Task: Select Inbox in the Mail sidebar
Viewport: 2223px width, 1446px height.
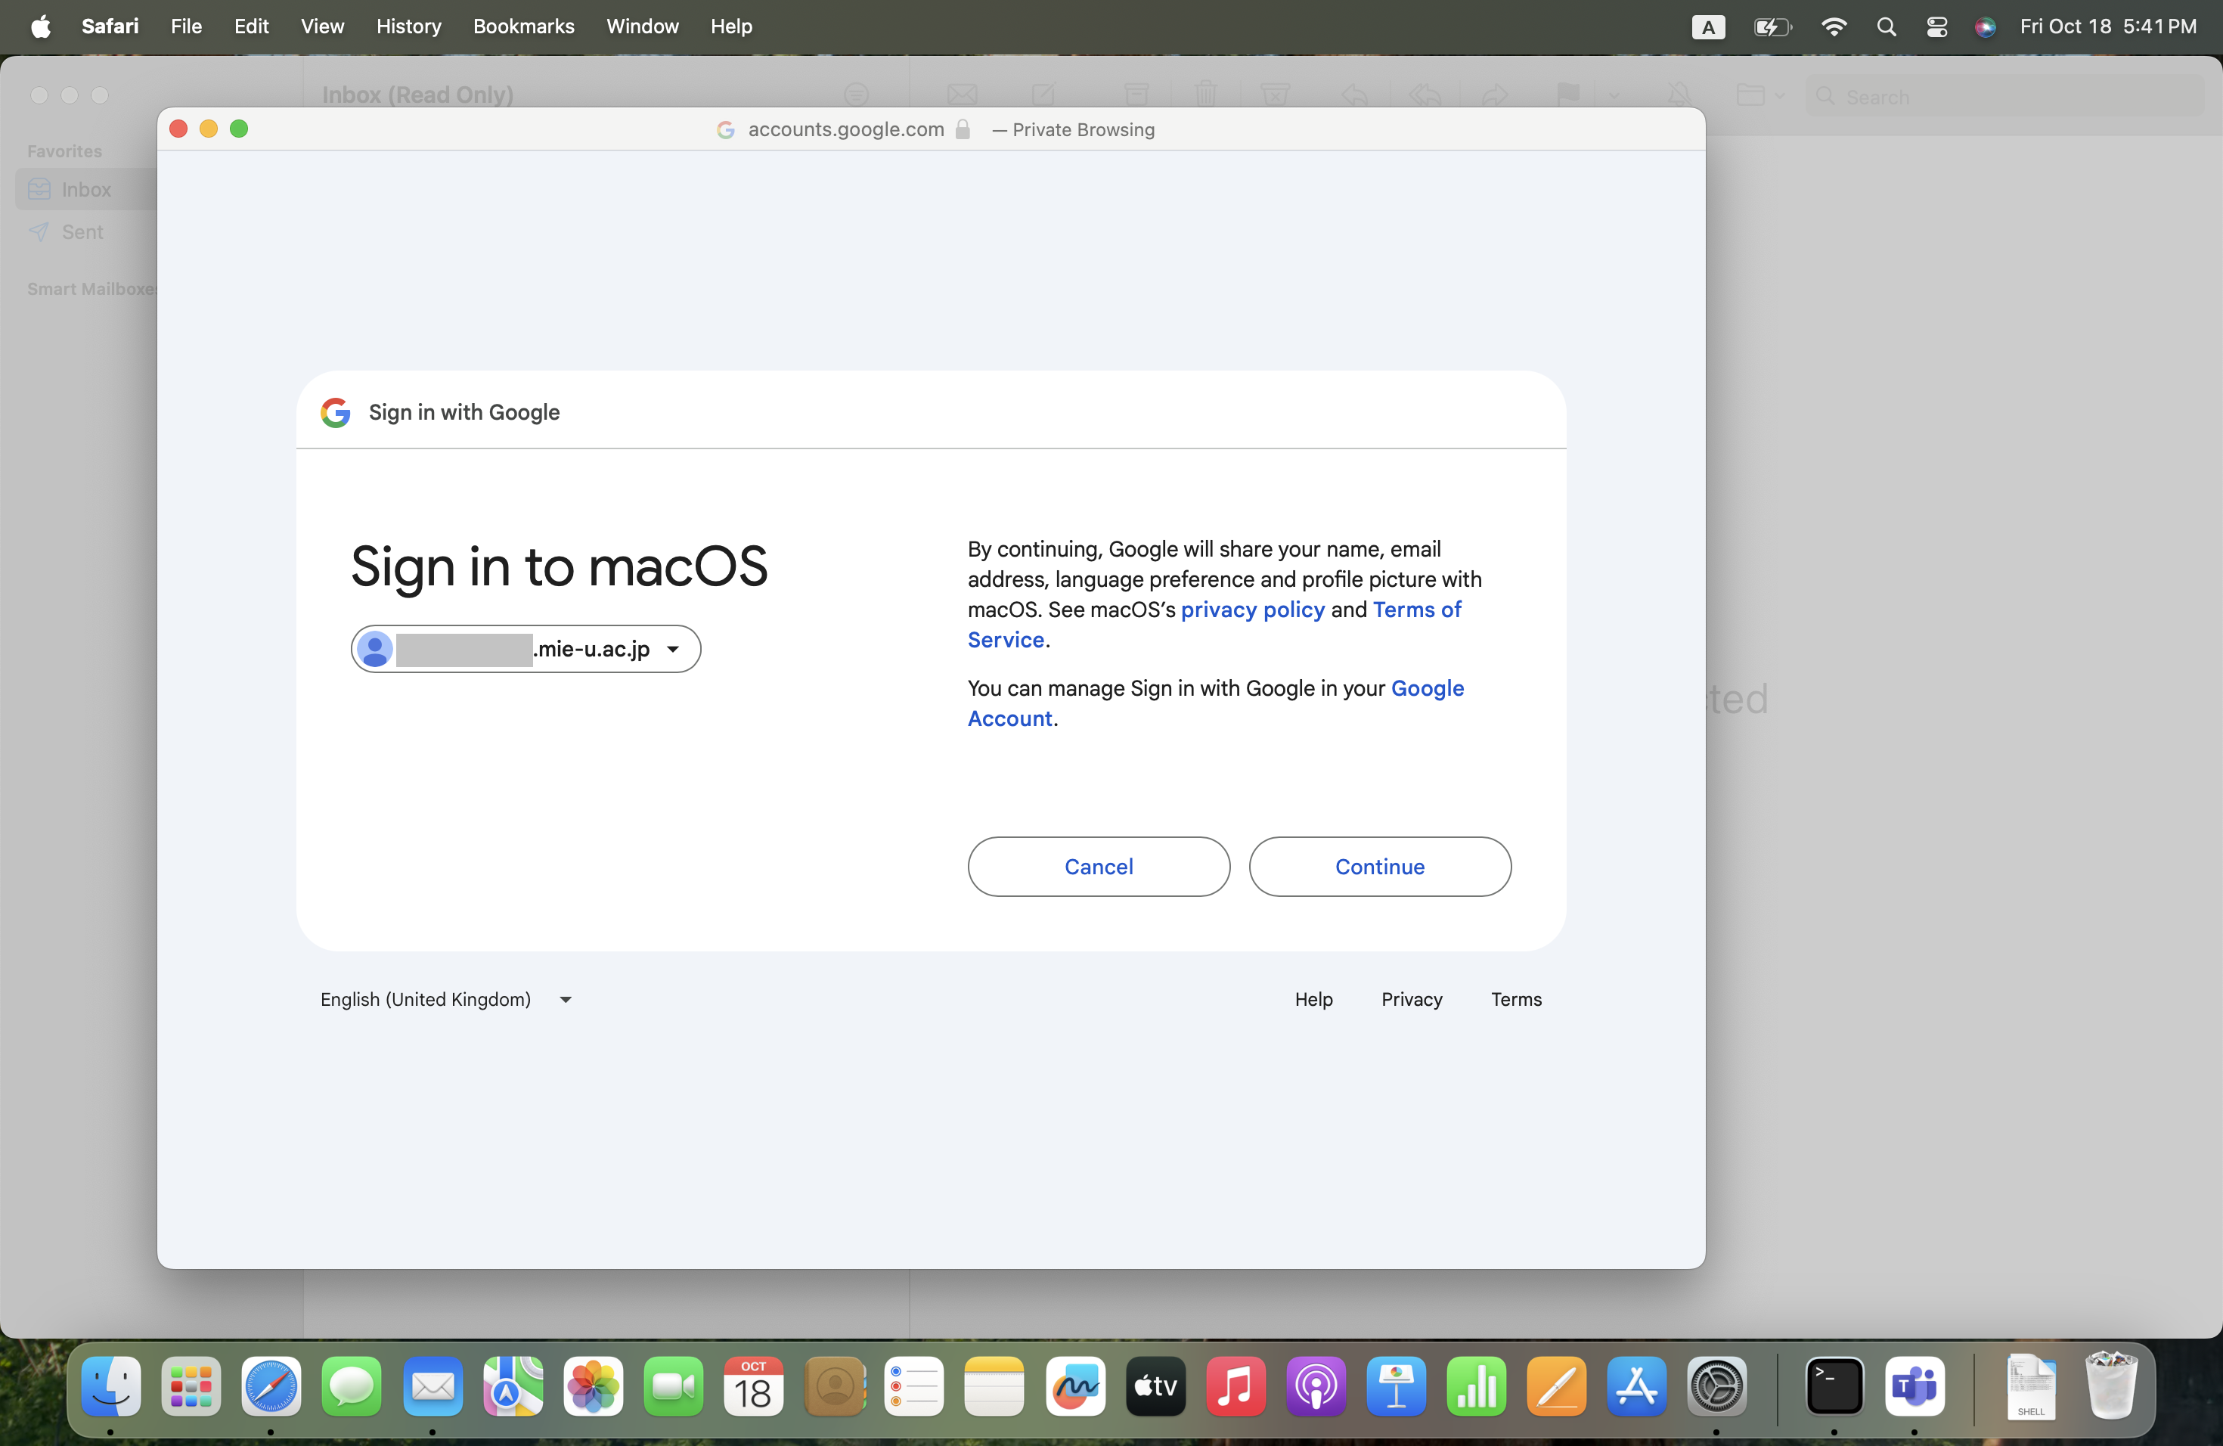Action: point(86,190)
